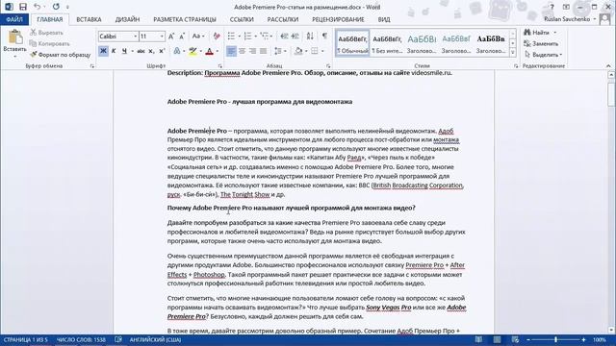The width and height of the screenshot is (616, 346).
Task: Click the Sort icon
Action: (x=310, y=37)
